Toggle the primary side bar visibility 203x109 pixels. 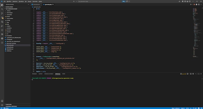point(183,1)
